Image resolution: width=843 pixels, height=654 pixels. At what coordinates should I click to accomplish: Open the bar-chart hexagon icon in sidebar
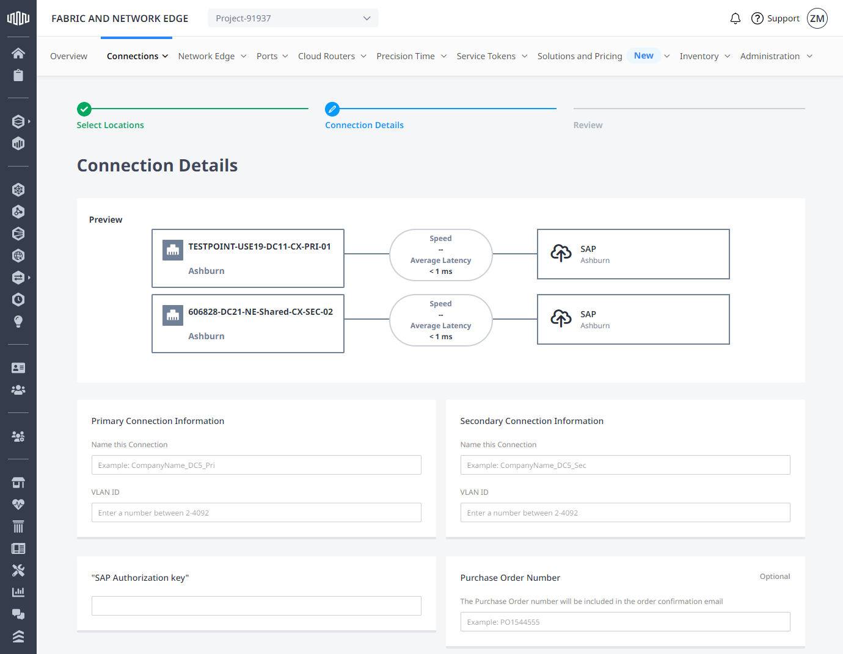click(18, 143)
